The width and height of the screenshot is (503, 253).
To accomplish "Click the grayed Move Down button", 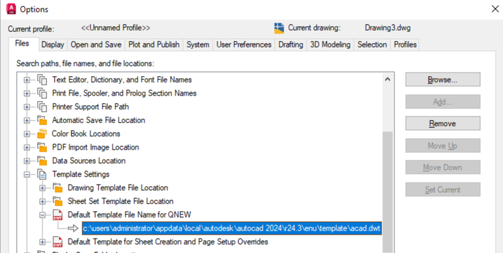I will [x=443, y=167].
